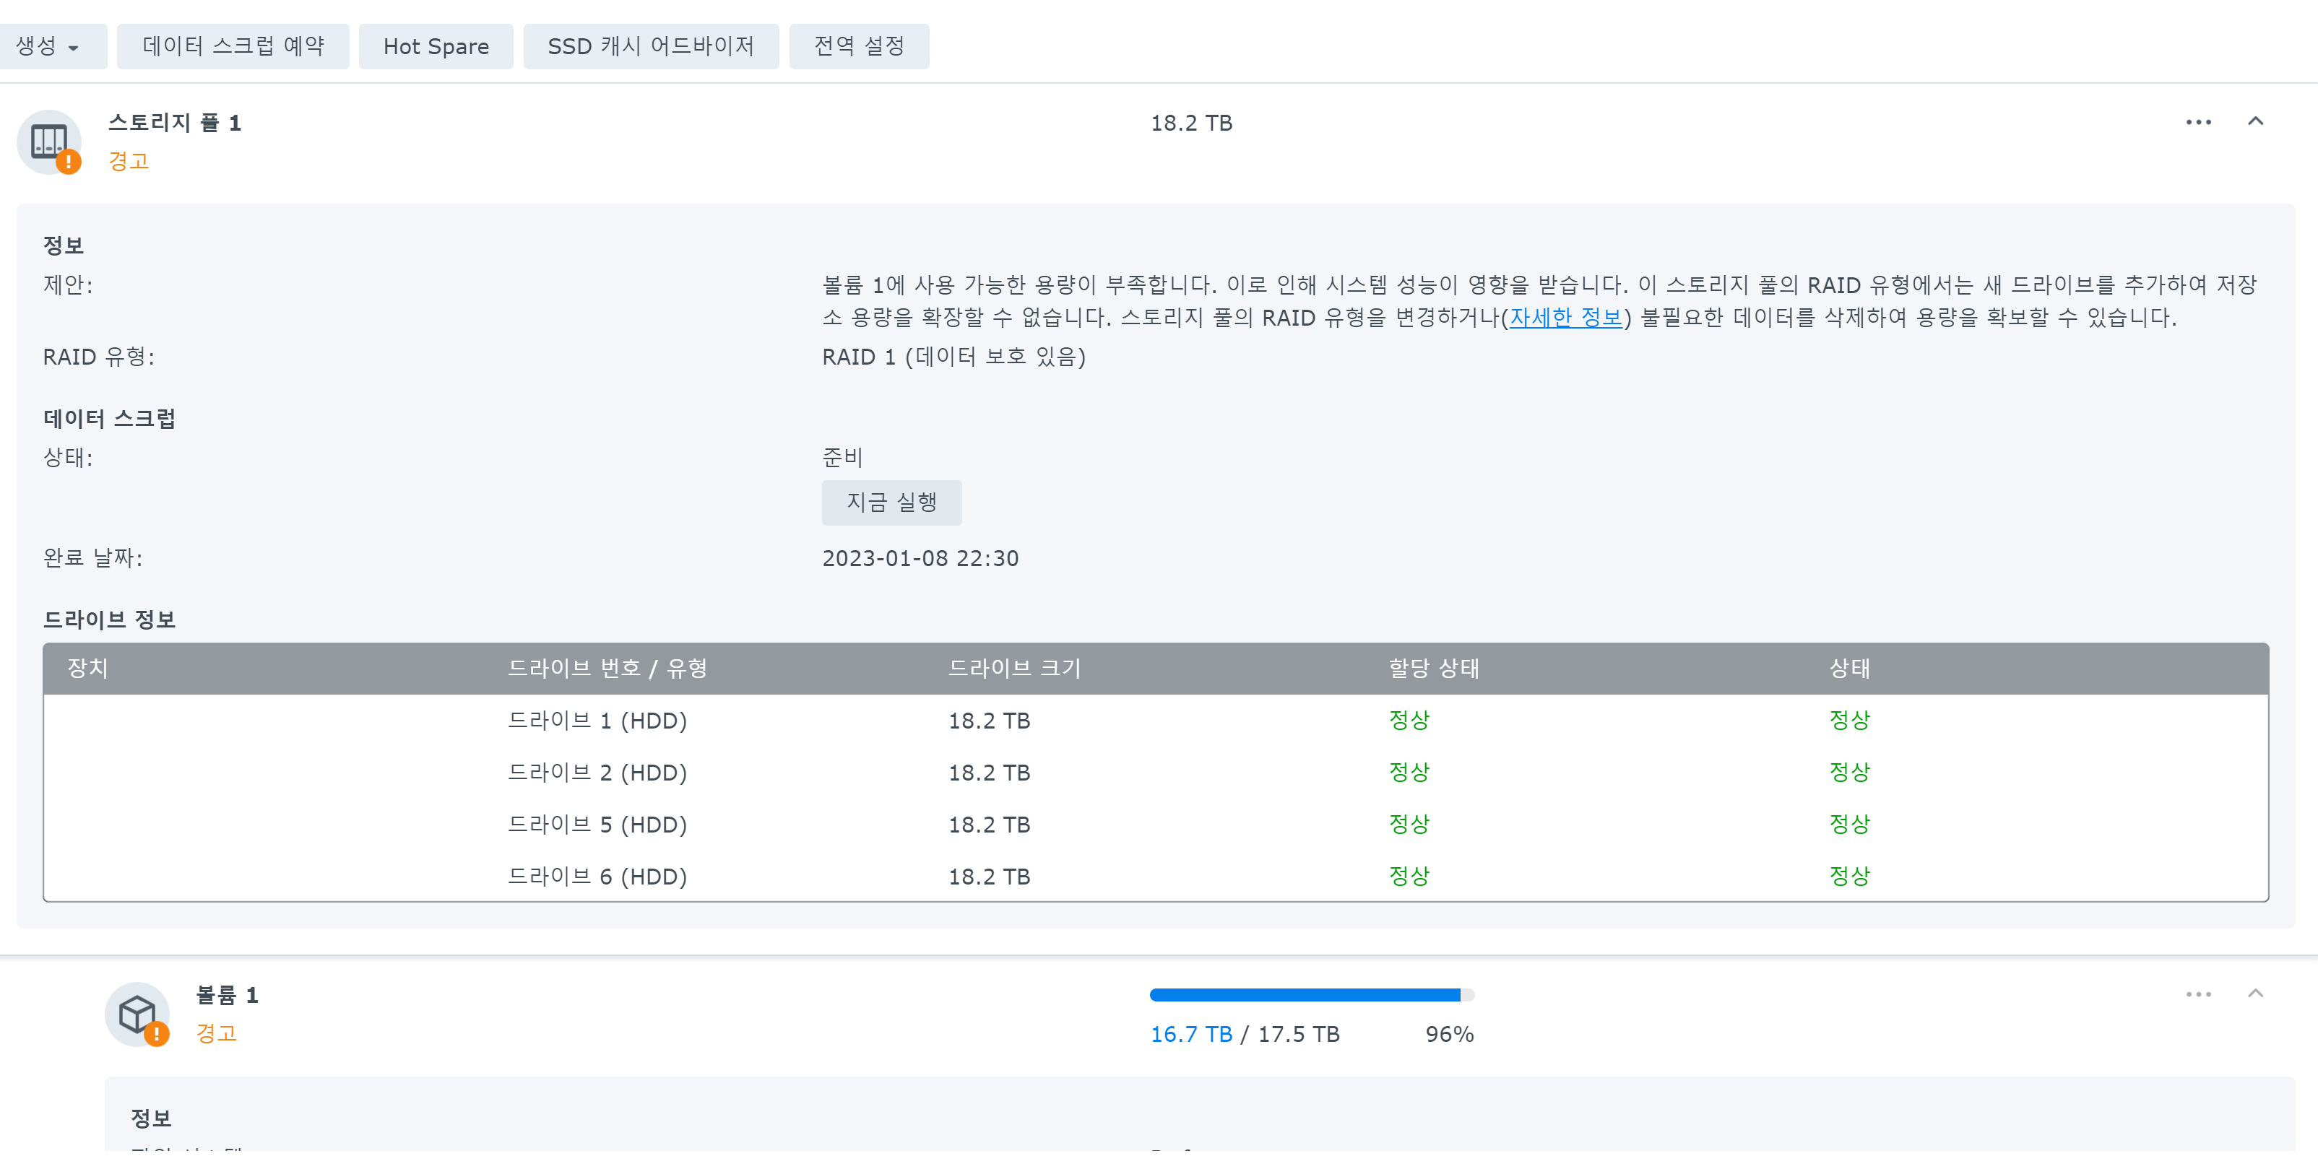
Task: Open more options for 볼륨 1
Action: (2198, 994)
